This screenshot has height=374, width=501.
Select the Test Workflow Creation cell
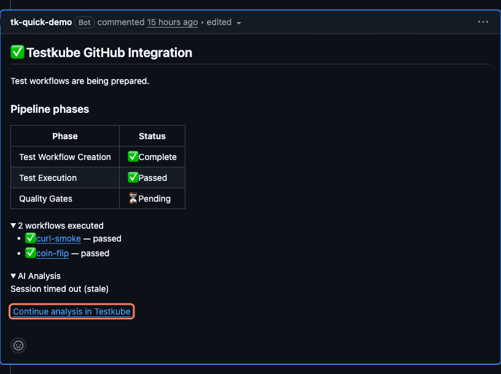[65, 157]
